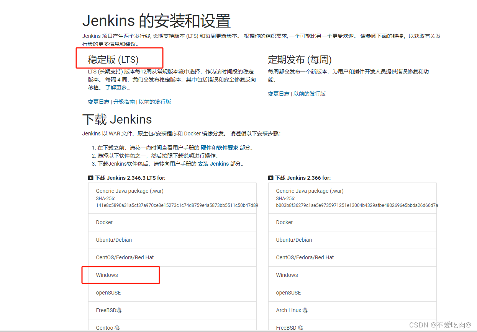This screenshot has width=477, height=332.
Task: Click the gear icon next to Arch Linux
Action: [x=305, y=310]
